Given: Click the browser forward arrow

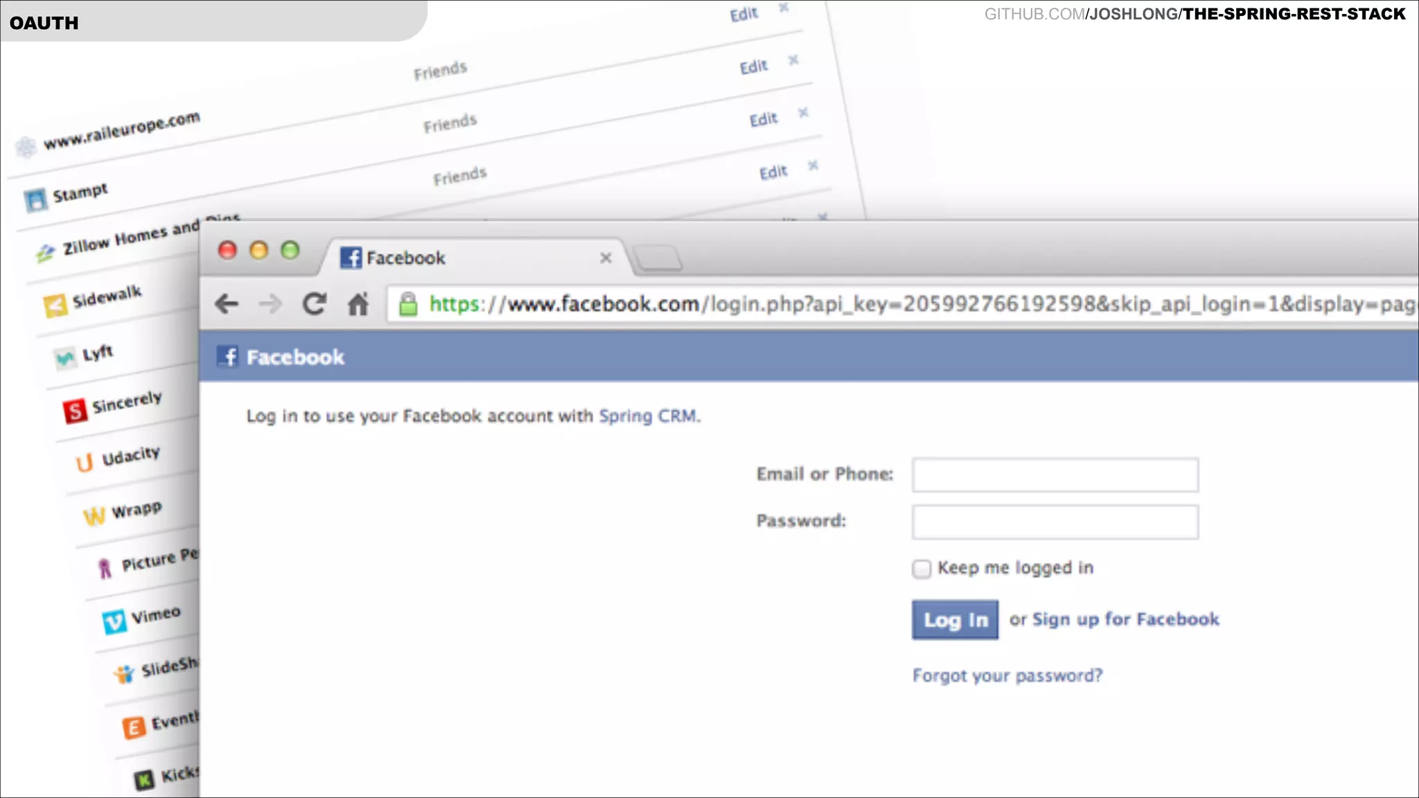Looking at the screenshot, I should 270,303.
